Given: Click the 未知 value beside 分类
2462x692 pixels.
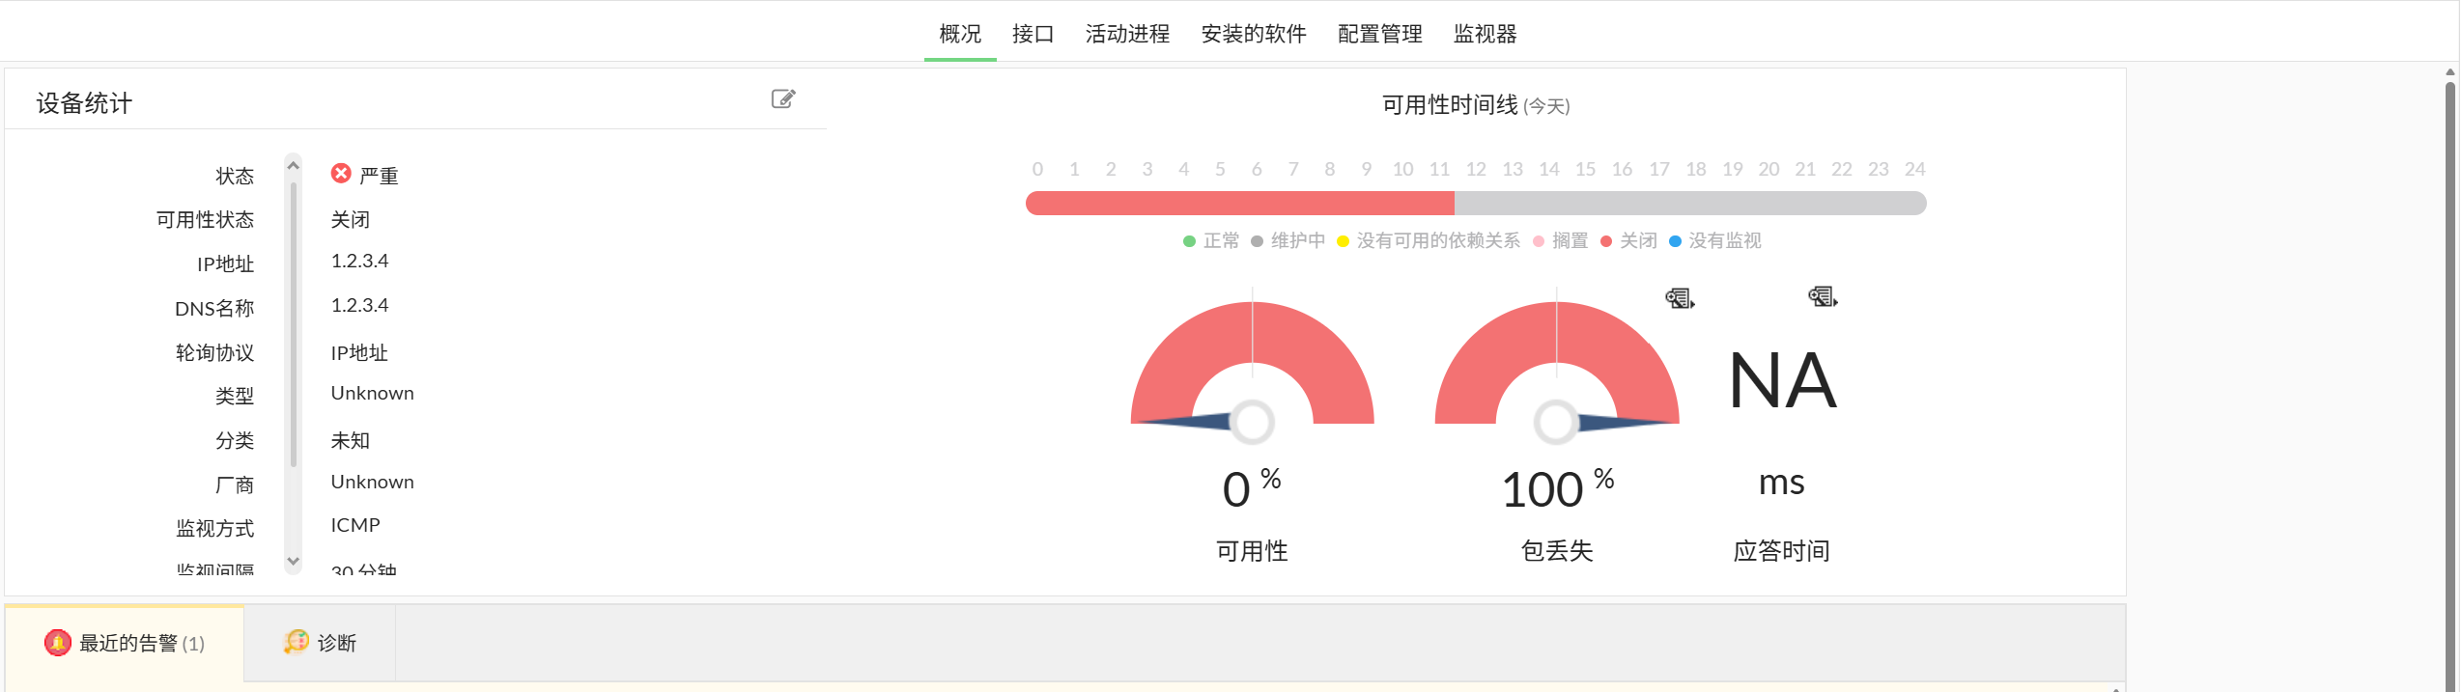Looking at the screenshot, I should coord(350,440).
